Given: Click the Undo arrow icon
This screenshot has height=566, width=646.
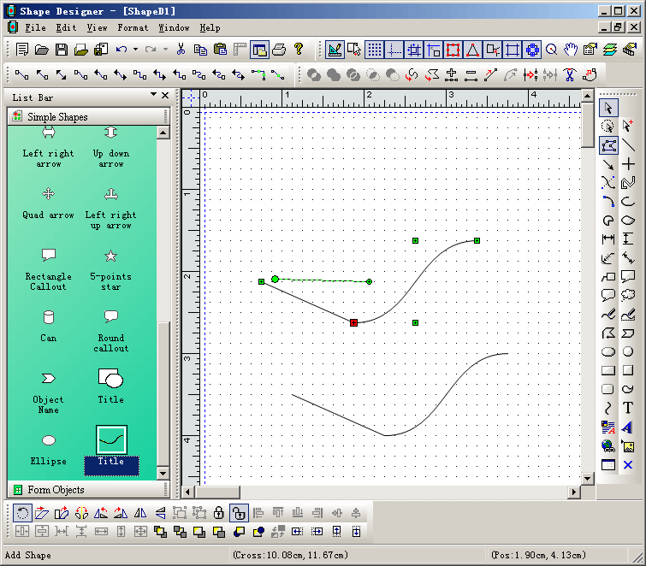Looking at the screenshot, I should 121,50.
